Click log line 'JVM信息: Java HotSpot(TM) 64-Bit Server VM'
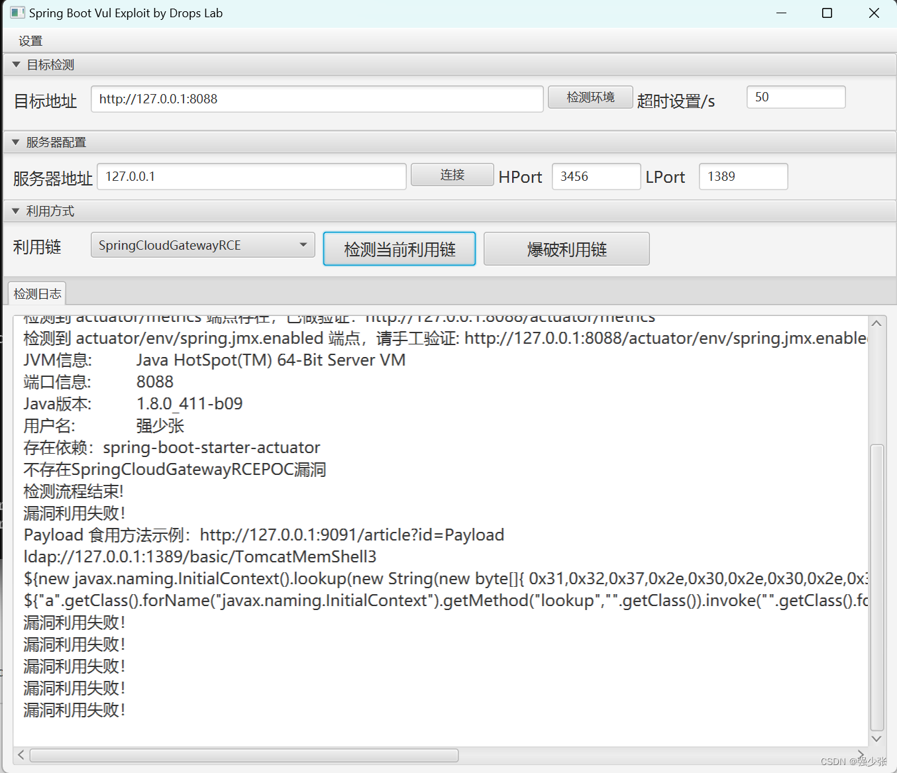 (x=215, y=360)
